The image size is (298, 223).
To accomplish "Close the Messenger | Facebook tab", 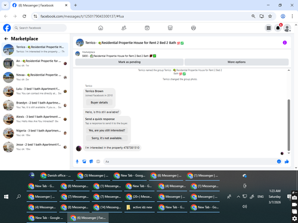I will pos(66,5).
